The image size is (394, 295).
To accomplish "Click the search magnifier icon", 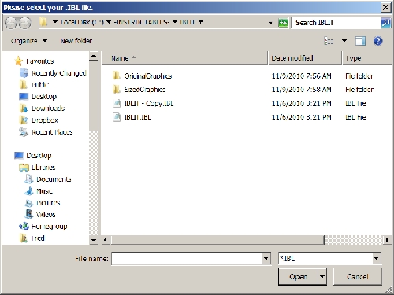I will [x=385, y=23].
